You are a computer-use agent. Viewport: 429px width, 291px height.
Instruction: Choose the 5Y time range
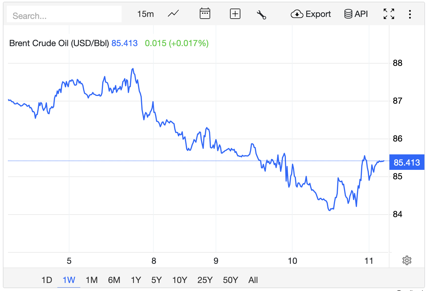157,280
